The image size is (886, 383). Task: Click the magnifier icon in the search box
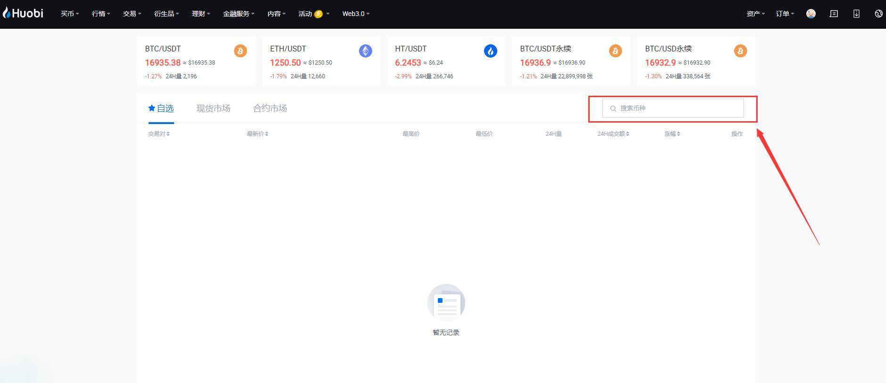[613, 108]
